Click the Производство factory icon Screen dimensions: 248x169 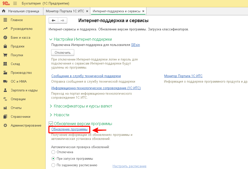coord(5,73)
